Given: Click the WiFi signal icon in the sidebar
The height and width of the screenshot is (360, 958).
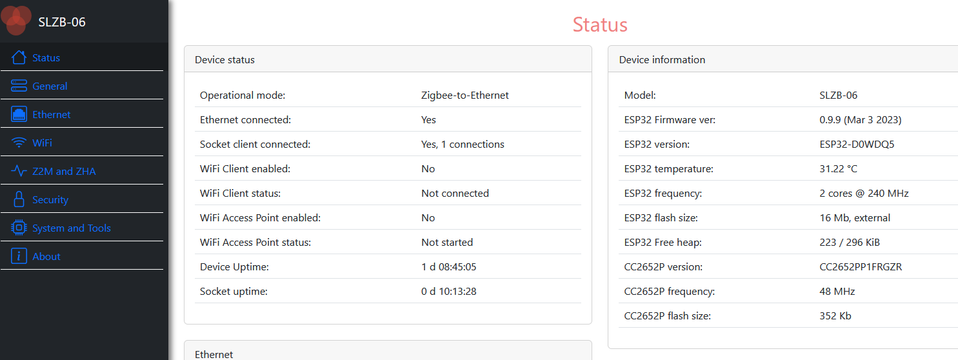Looking at the screenshot, I should pos(19,143).
